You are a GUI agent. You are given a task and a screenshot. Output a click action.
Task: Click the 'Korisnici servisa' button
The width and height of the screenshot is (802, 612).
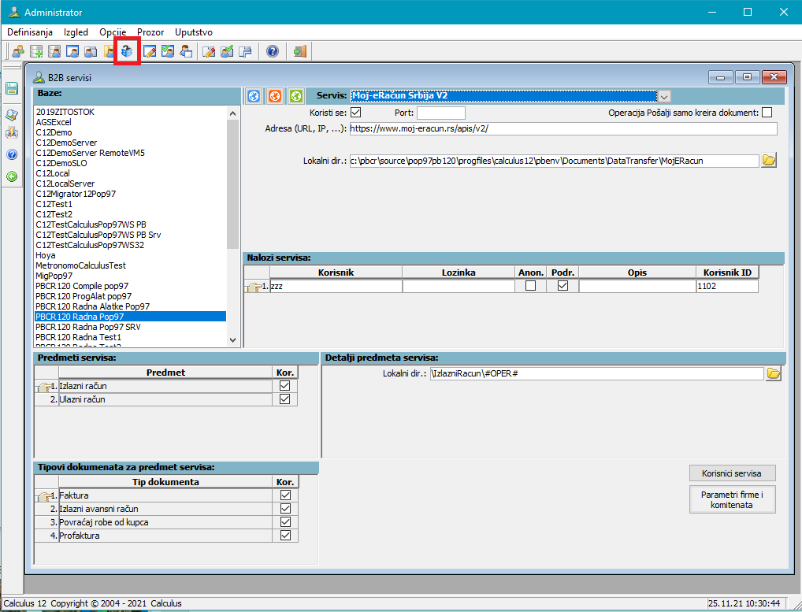pos(733,473)
